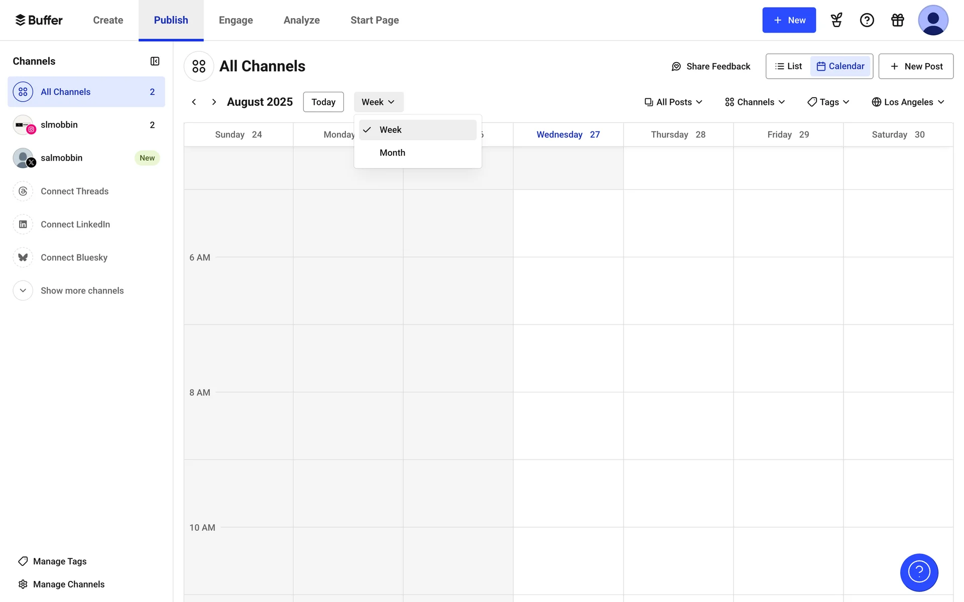964x602 pixels.
Task: Expand Show more channels
Action: (x=82, y=290)
